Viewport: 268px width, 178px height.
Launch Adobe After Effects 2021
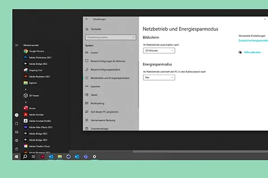[38, 127]
